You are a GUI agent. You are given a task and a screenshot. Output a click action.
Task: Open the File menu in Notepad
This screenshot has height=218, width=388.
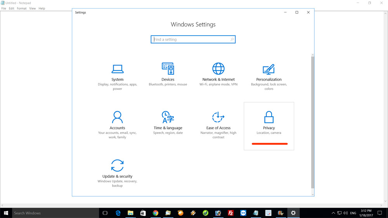4,9
